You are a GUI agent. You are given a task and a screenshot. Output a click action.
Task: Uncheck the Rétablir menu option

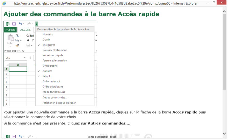tap(47, 76)
